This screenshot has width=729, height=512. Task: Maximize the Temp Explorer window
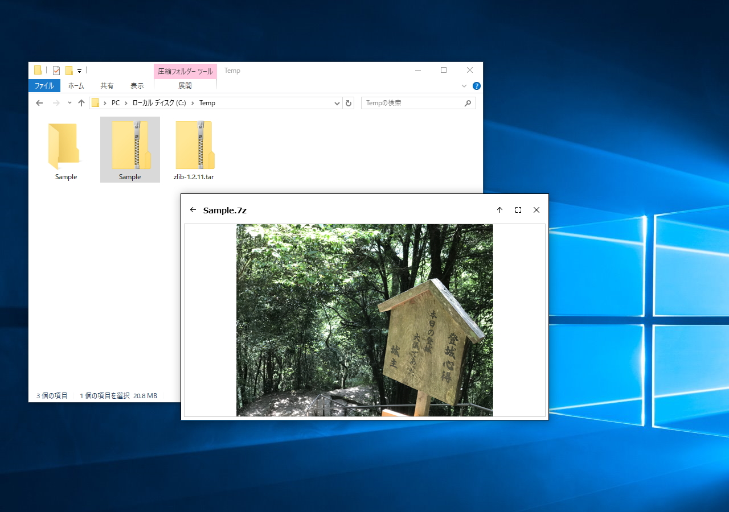click(444, 71)
